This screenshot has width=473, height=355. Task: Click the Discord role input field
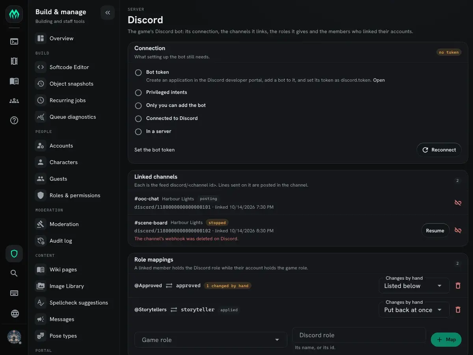359,335
